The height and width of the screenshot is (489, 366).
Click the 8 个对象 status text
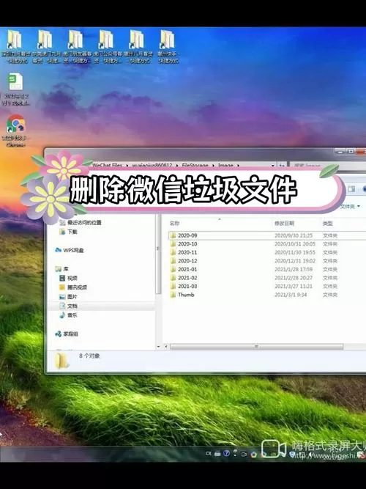tap(89, 356)
